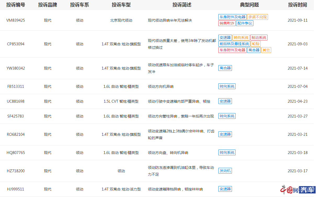Open complaint 领动方向管柱异响 summary

(181, 116)
